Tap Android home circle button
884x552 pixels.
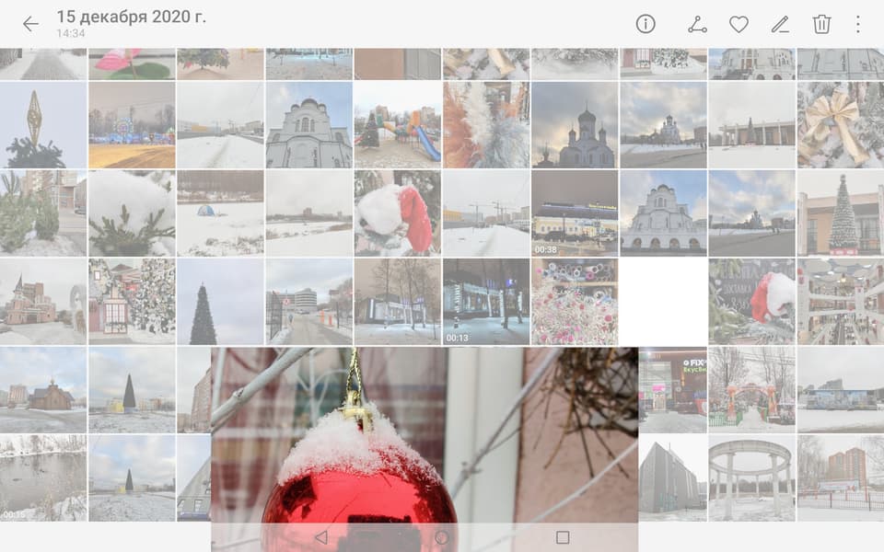(442, 537)
